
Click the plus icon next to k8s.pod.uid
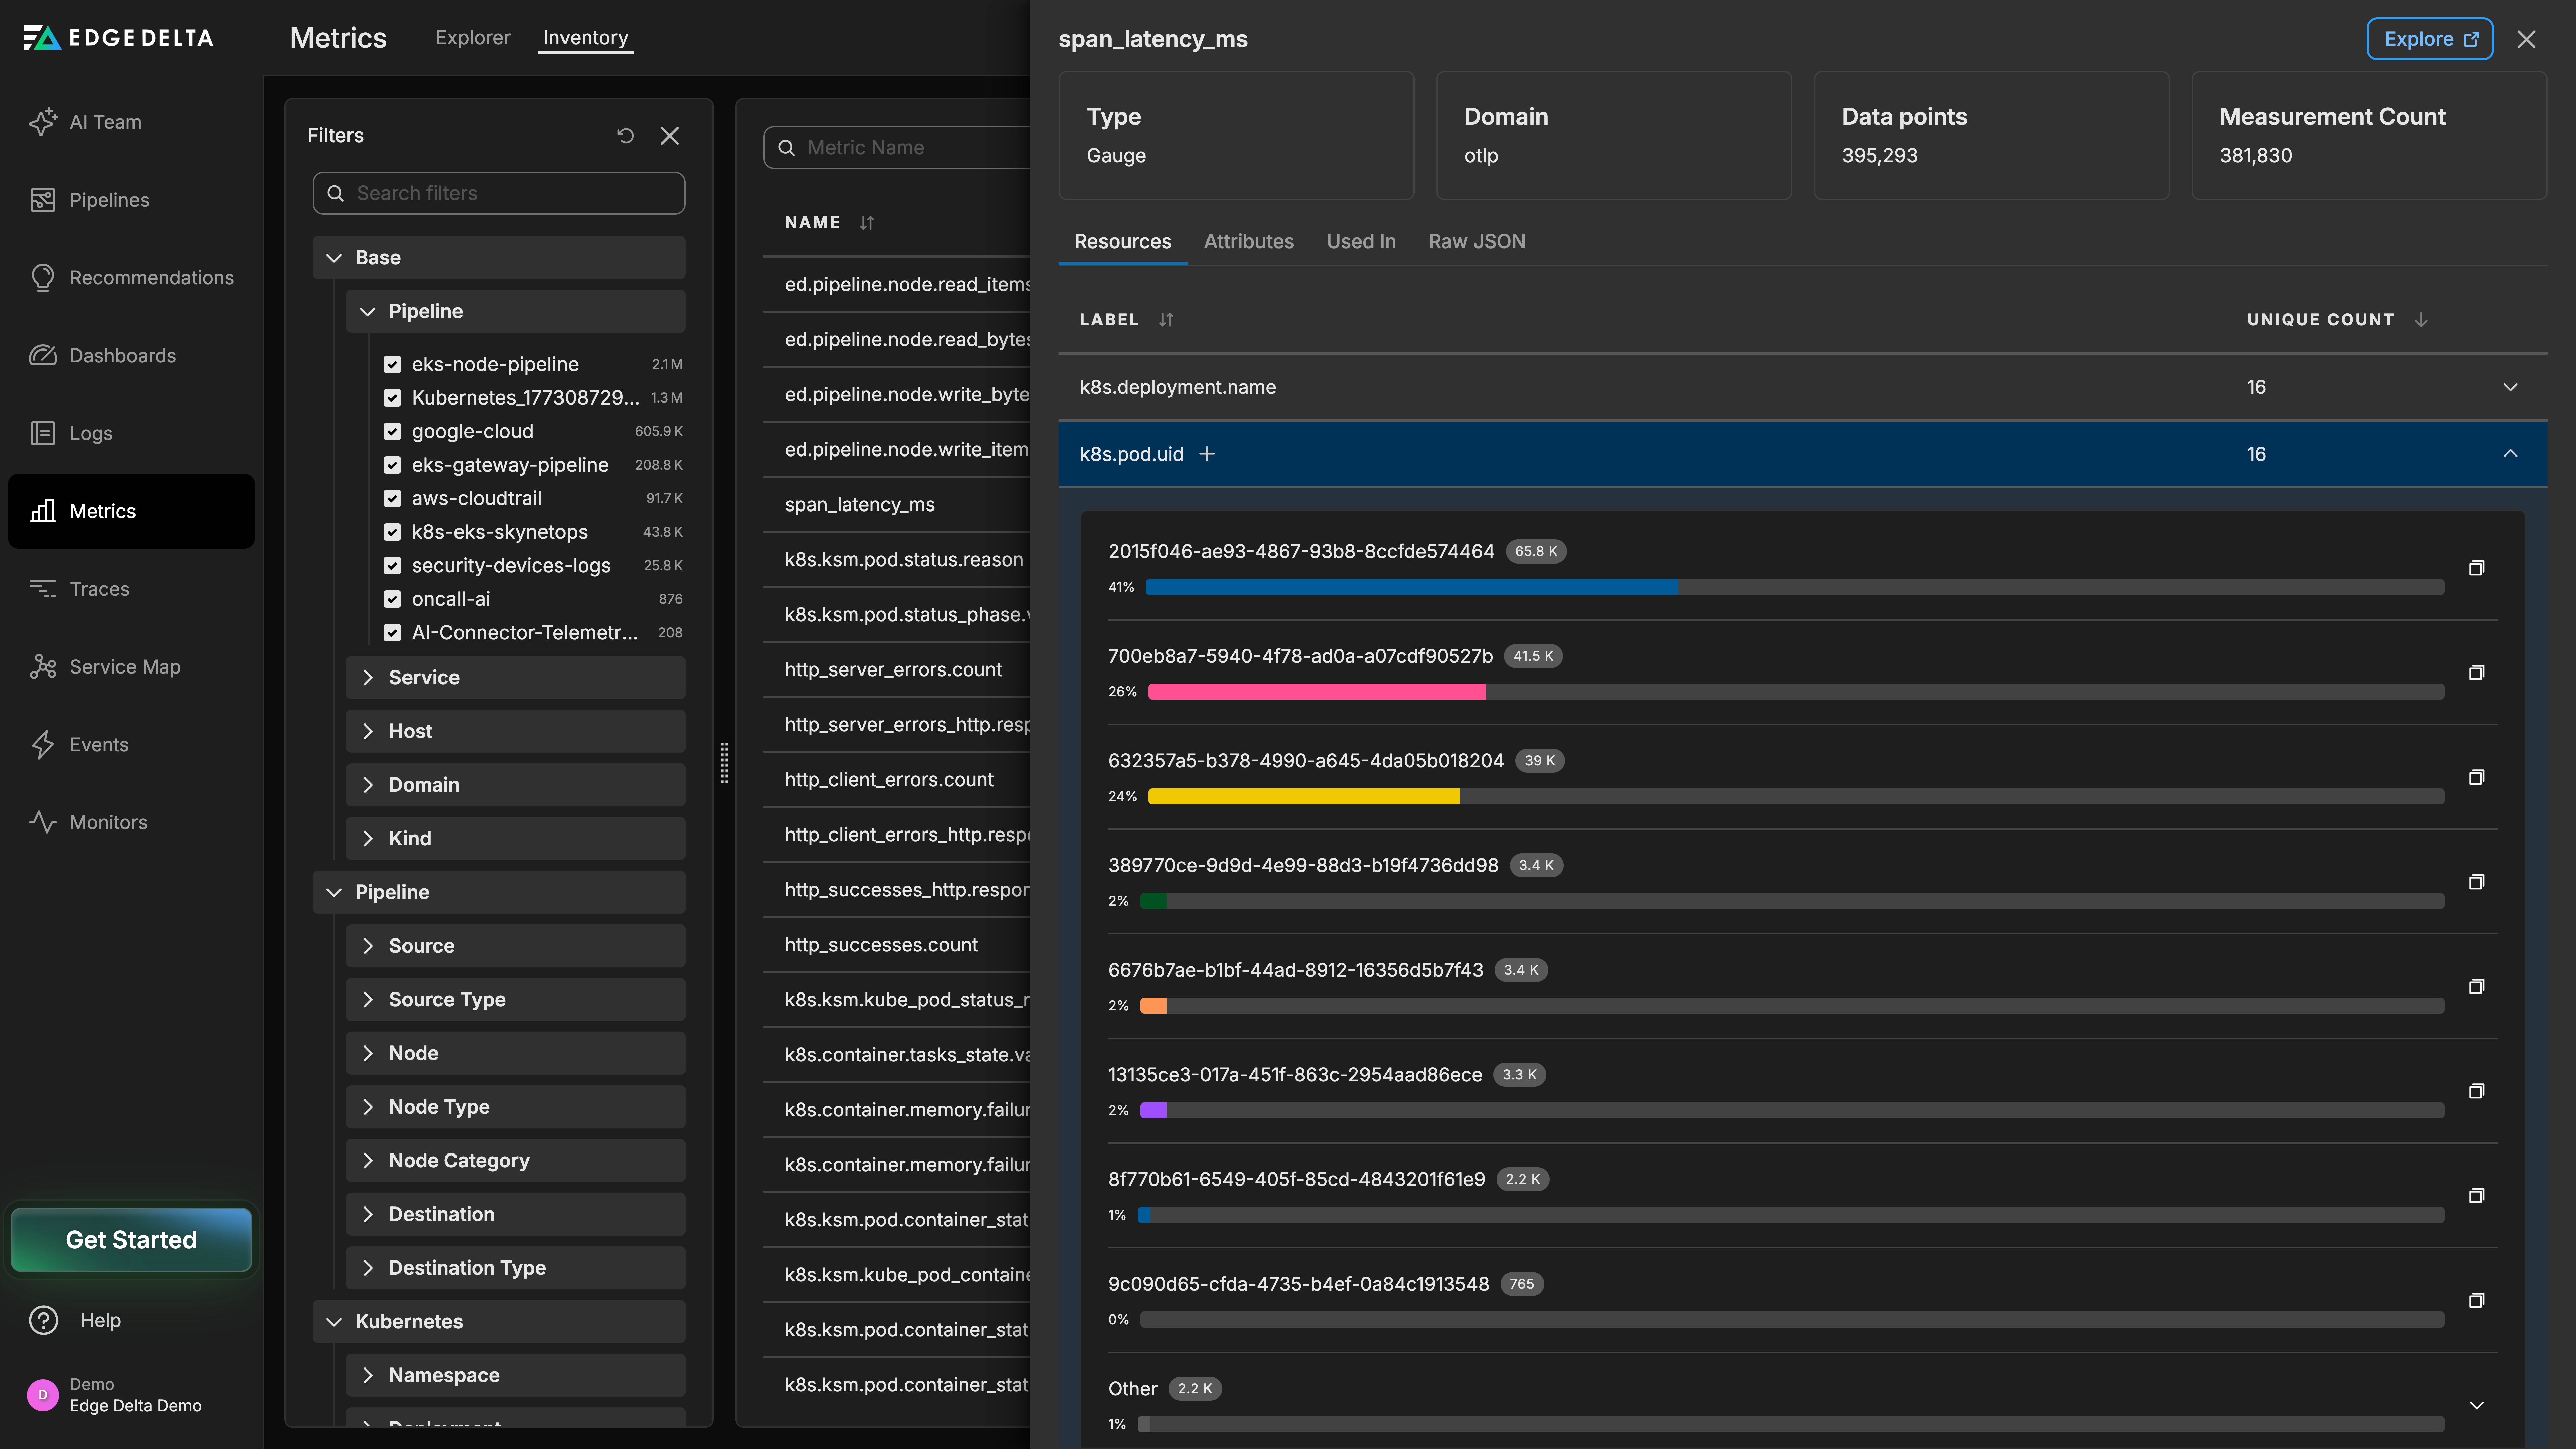click(1207, 454)
